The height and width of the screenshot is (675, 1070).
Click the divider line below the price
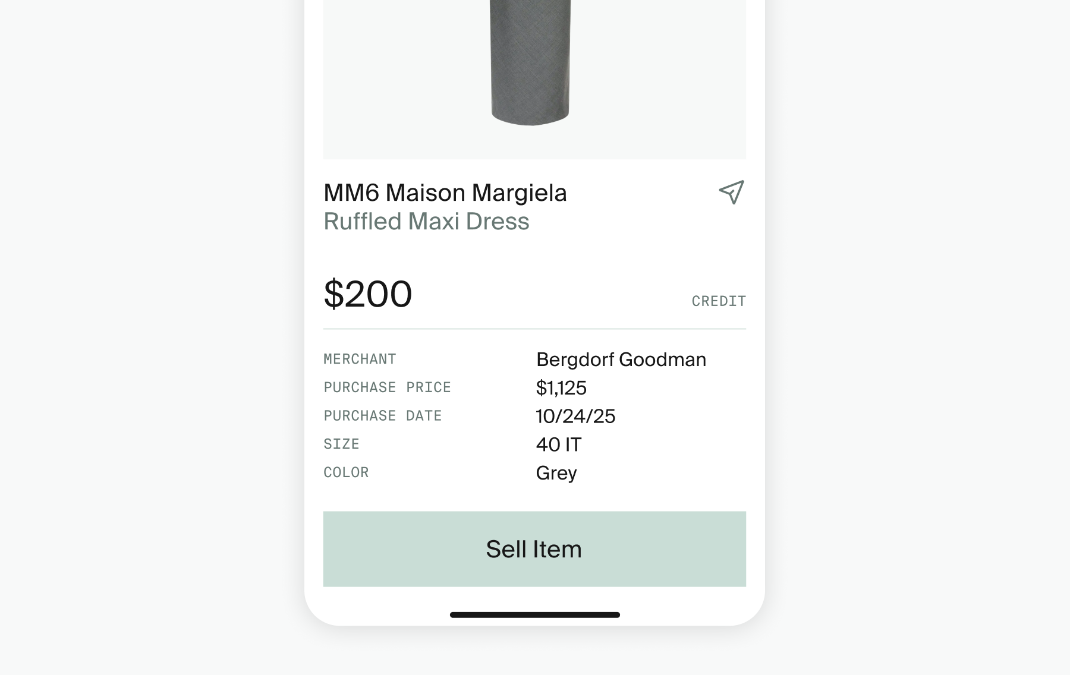pyautogui.click(x=534, y=329)
